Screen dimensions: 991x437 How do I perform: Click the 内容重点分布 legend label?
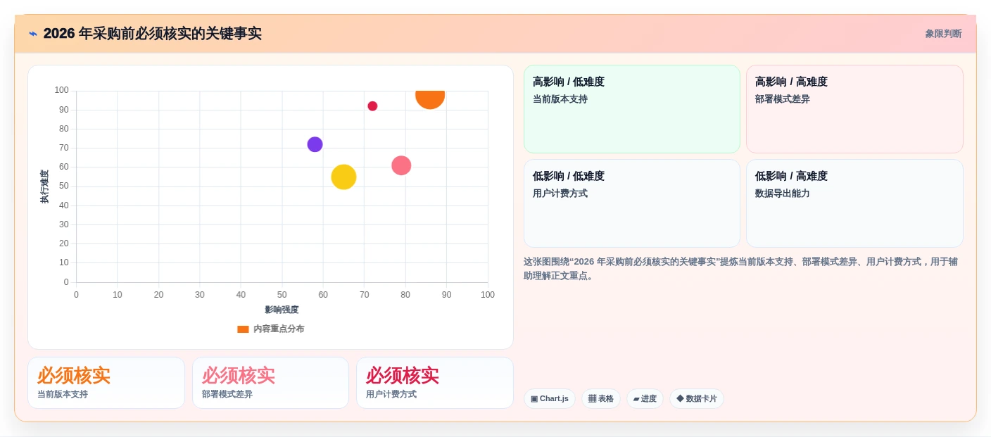[x=279, y=329]
